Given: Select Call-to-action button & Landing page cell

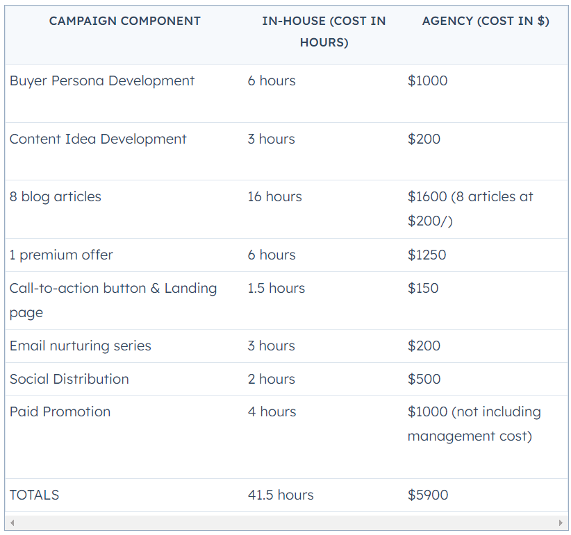Looking at the screenshot, I should (x=113, y=300).
